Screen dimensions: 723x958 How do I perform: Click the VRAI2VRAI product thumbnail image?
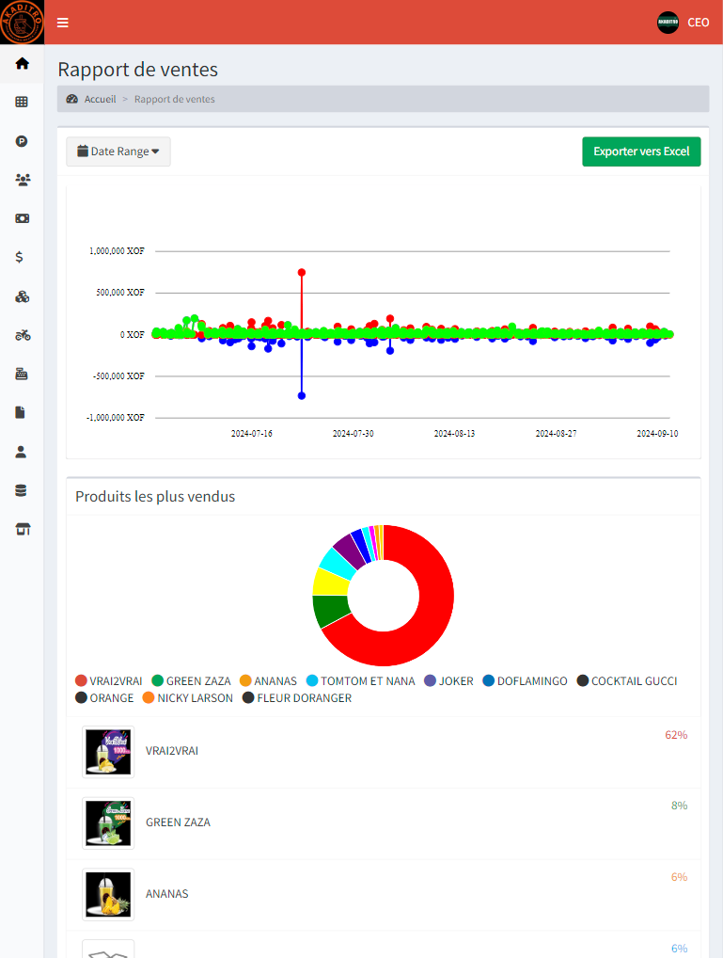pos(108,752)
